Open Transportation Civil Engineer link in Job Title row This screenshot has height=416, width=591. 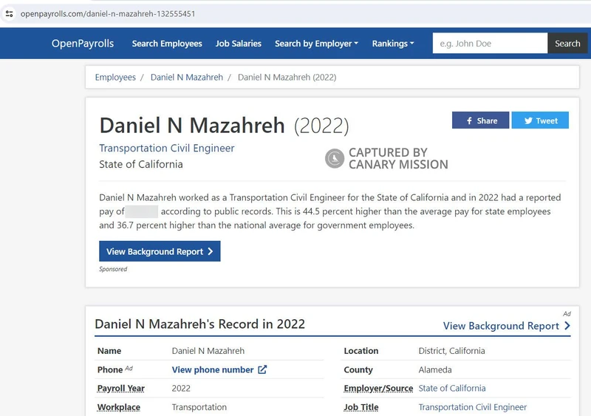472,407
